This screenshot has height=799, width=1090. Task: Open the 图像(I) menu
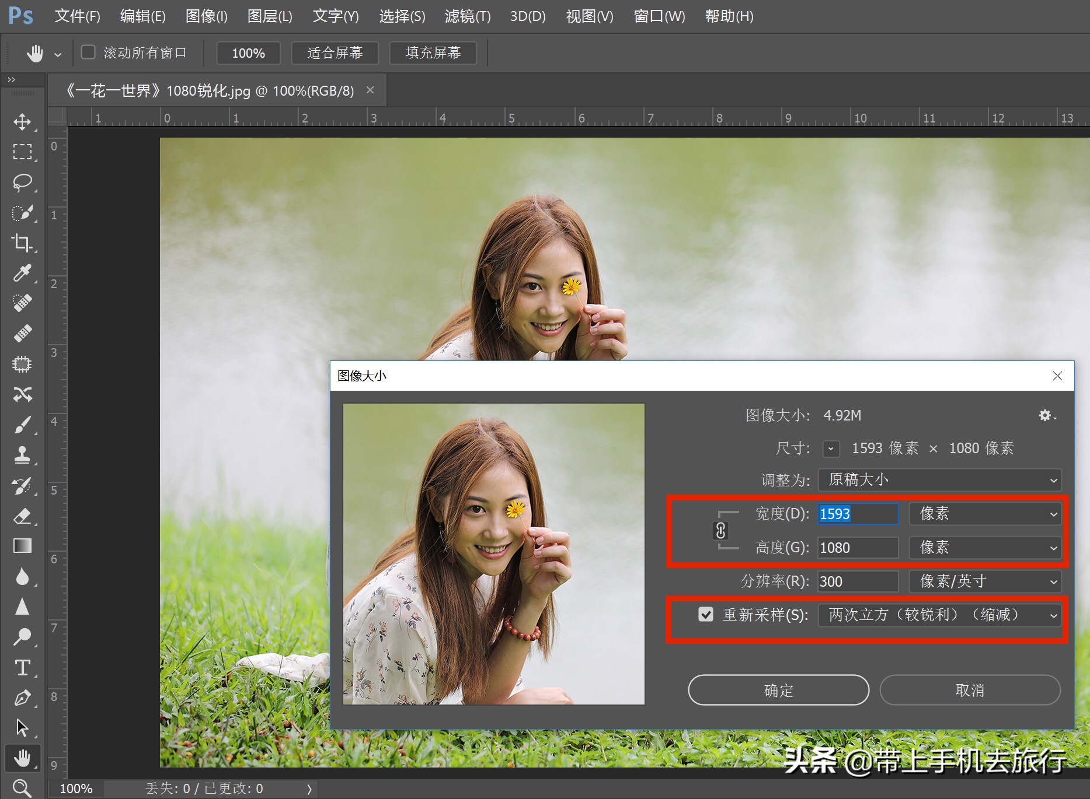pos(206,16)
